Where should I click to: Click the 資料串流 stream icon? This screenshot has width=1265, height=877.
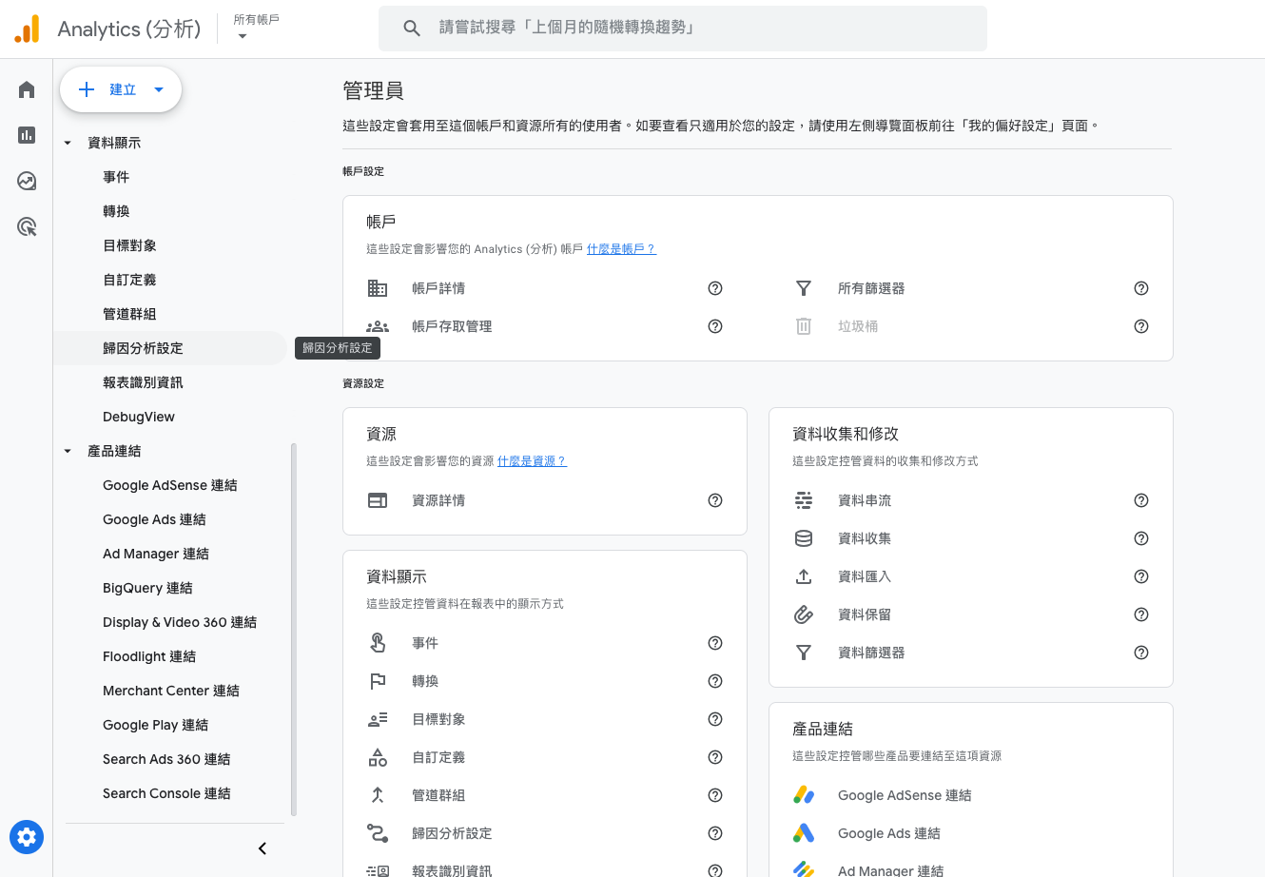[804, 500]
